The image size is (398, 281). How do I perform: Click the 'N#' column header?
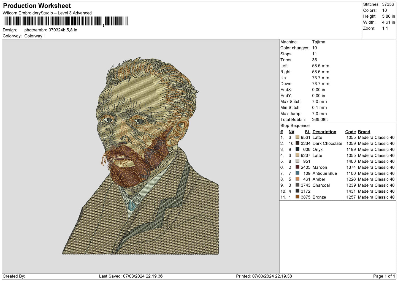291,132
